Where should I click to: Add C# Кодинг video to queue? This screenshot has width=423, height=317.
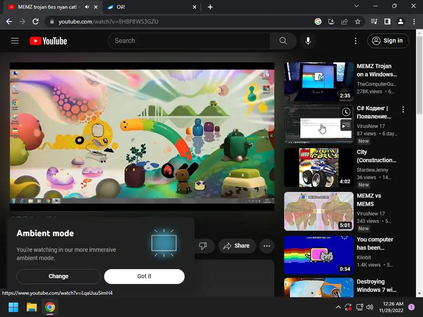(346, 125)
